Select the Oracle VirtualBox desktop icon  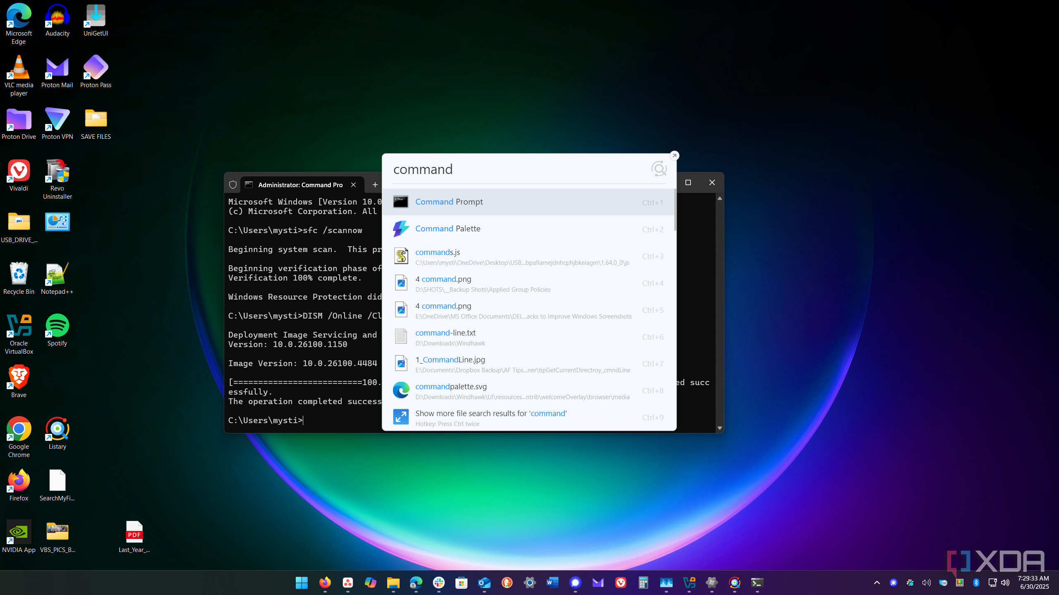click(19, 334)
